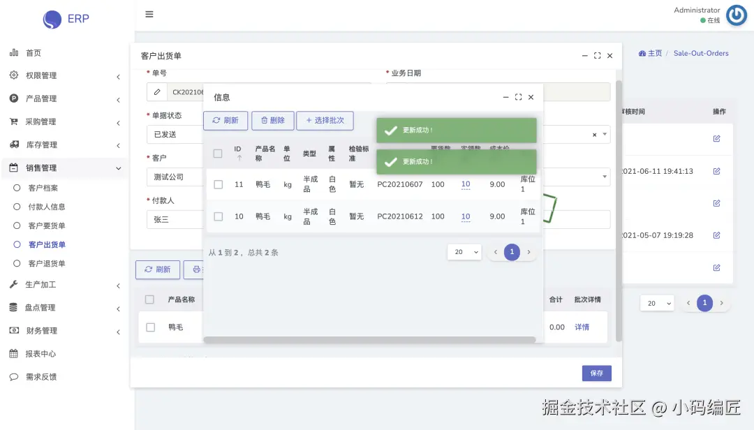Sort by ID column arrow in 信息 table
The height and width of the screenshot is (430, 754).
tap(239, 158)
